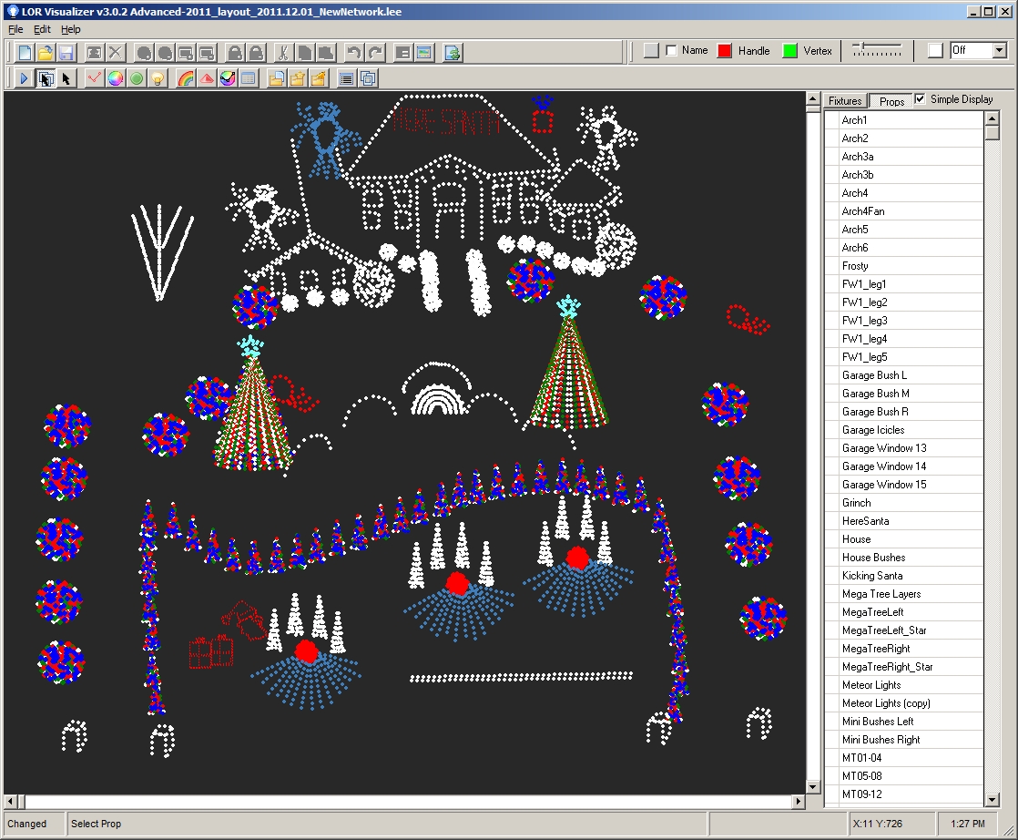Image resolution: width=1018 pixels, height=840 pixels.
Task: Click the Undo arrow icon
Action: (x=354, y=52)
